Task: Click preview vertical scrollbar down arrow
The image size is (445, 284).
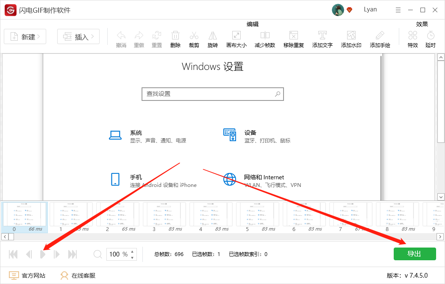Action: point(441,197)
